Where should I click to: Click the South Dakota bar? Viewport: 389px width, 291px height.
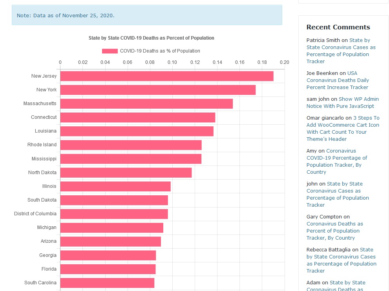[114, 200]
